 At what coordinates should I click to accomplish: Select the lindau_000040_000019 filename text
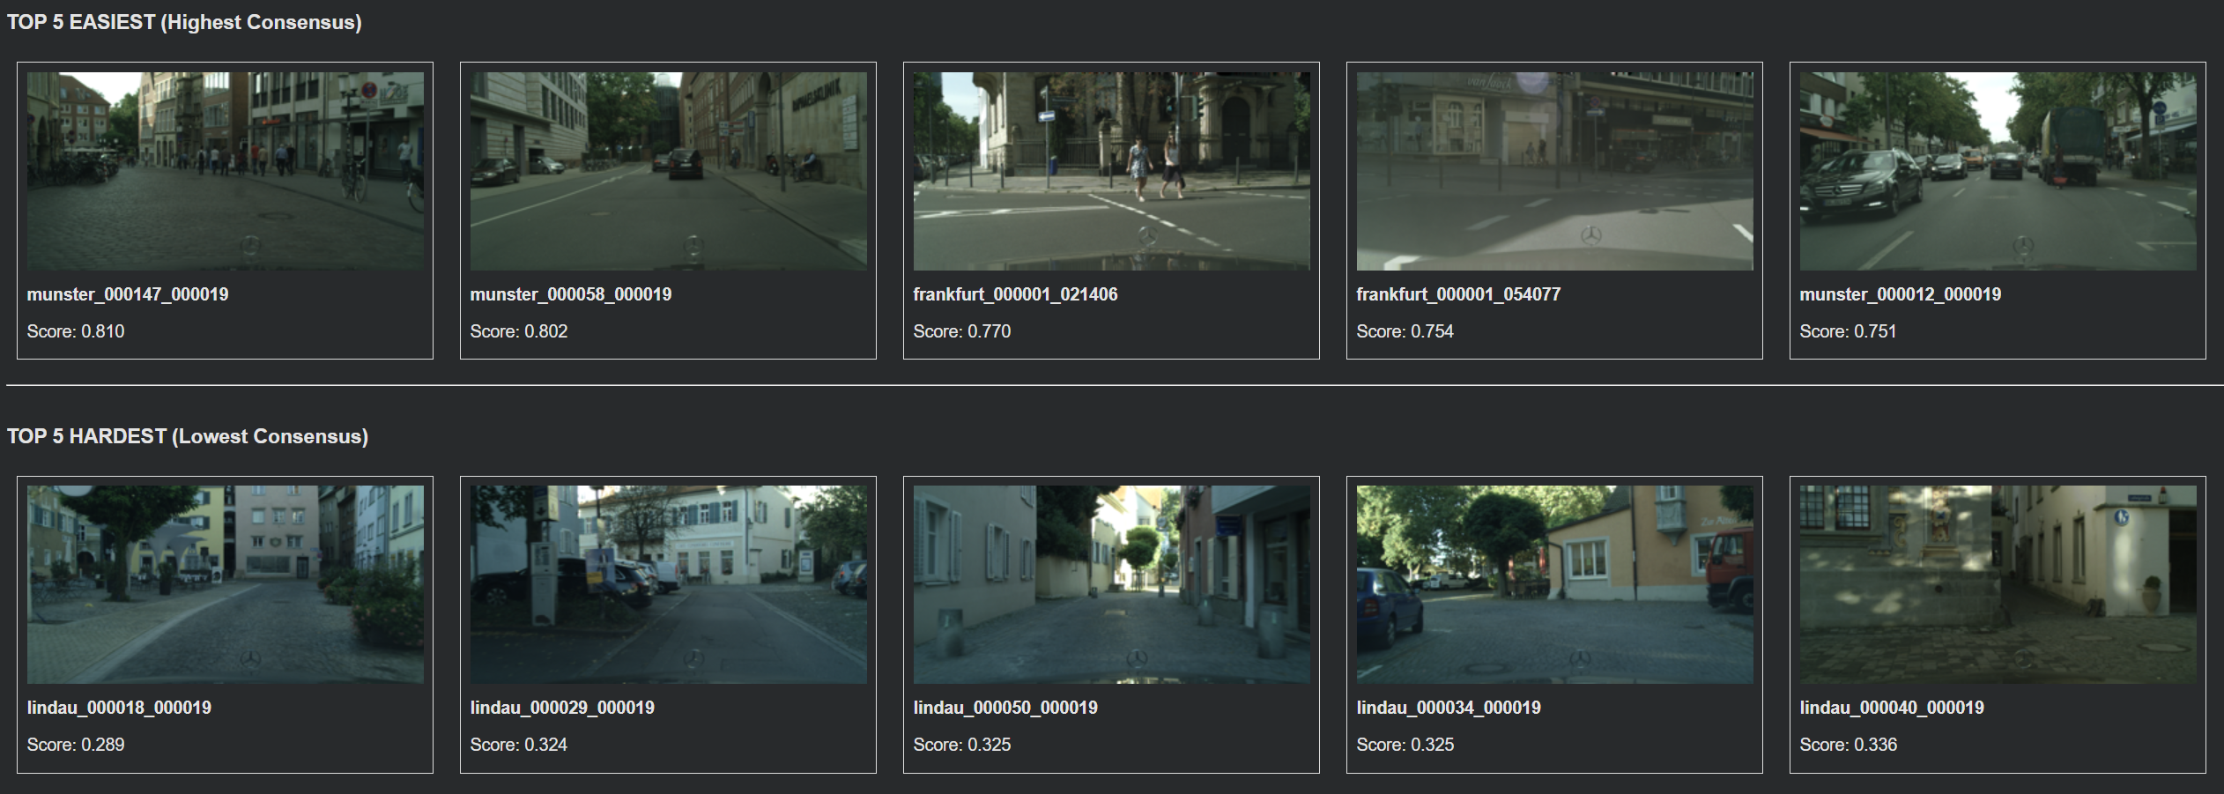(1892, 708)
